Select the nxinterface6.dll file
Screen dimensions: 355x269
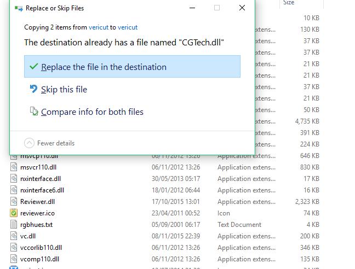(42, 190)
